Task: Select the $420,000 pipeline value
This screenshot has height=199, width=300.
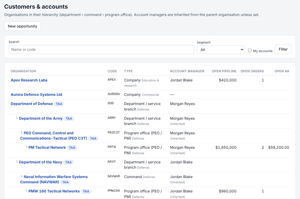Action: (x=227, y=80)
